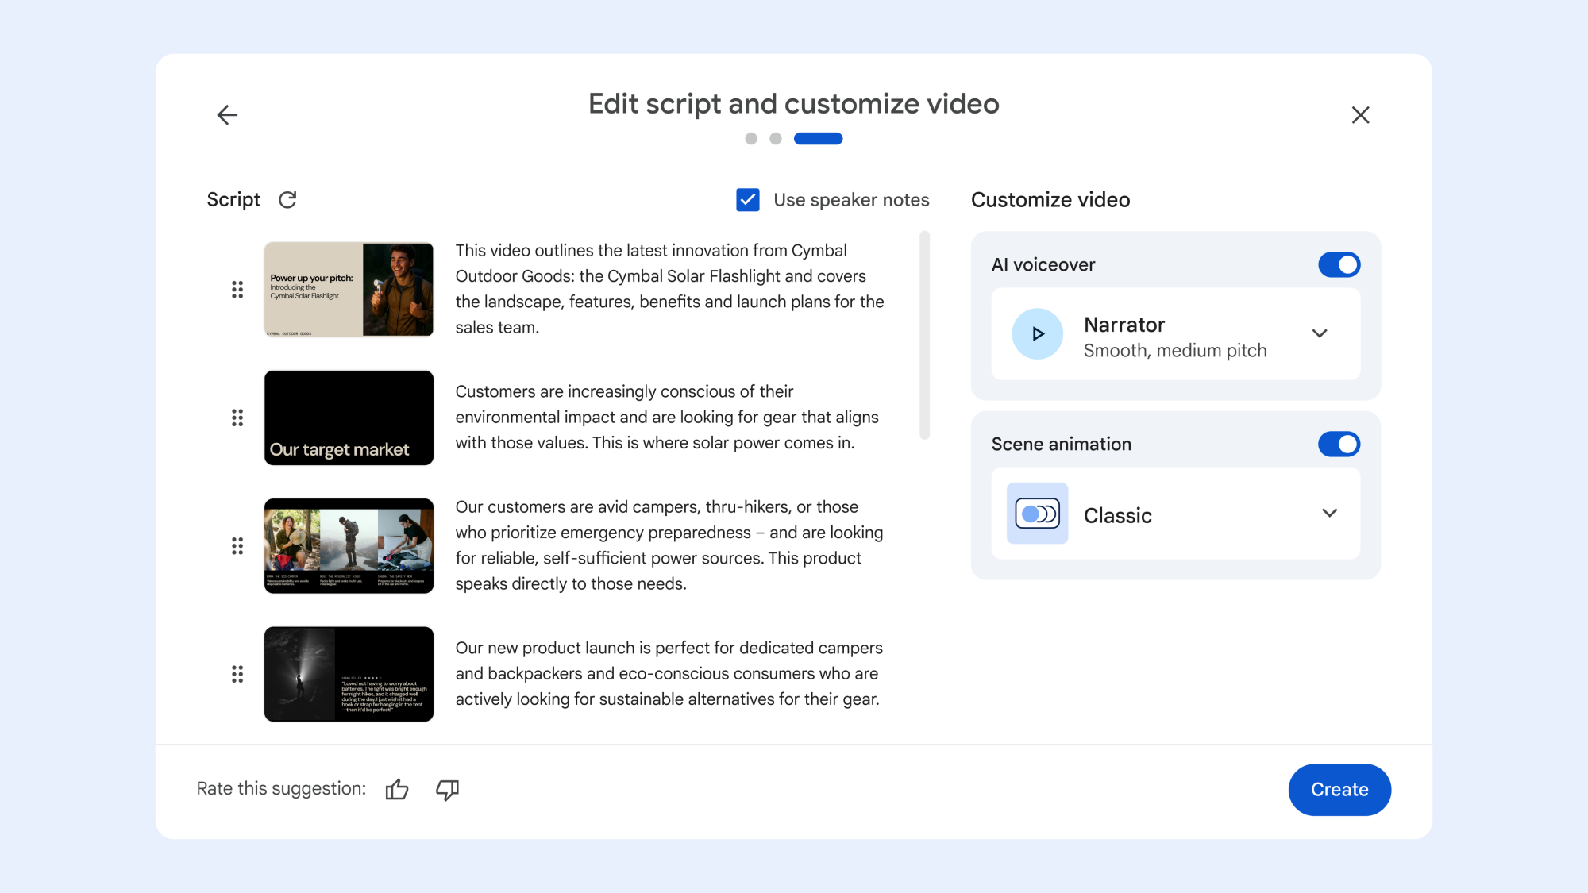The height and width of the screenshot is (893, 1588).
Task: Rate the suggestion with thumbs down
Action: tap(446, 790)
